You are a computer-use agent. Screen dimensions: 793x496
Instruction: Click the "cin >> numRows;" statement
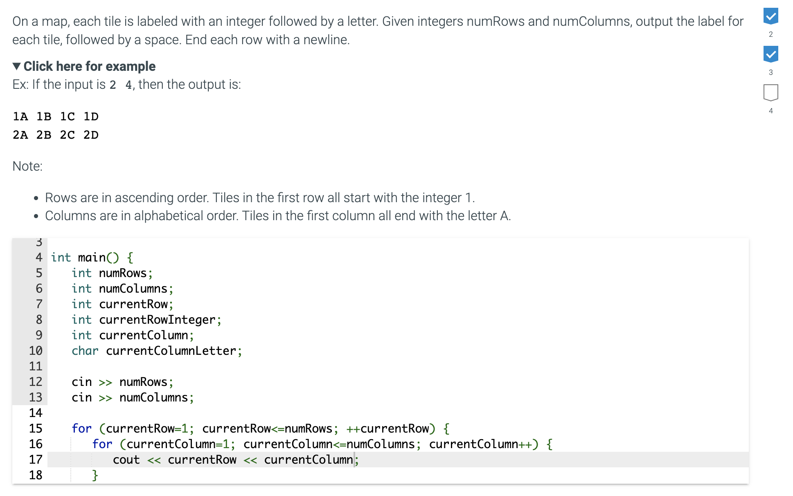(122, 381)
